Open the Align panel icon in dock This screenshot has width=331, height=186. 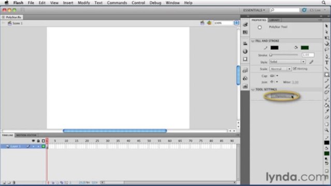click(245, 43)
